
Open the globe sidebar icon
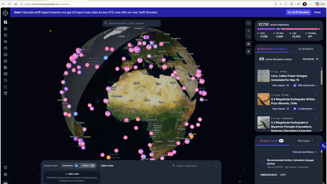[5, 68]
